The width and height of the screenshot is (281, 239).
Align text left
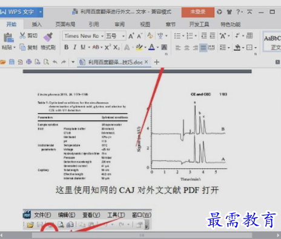tap(178, 48)
